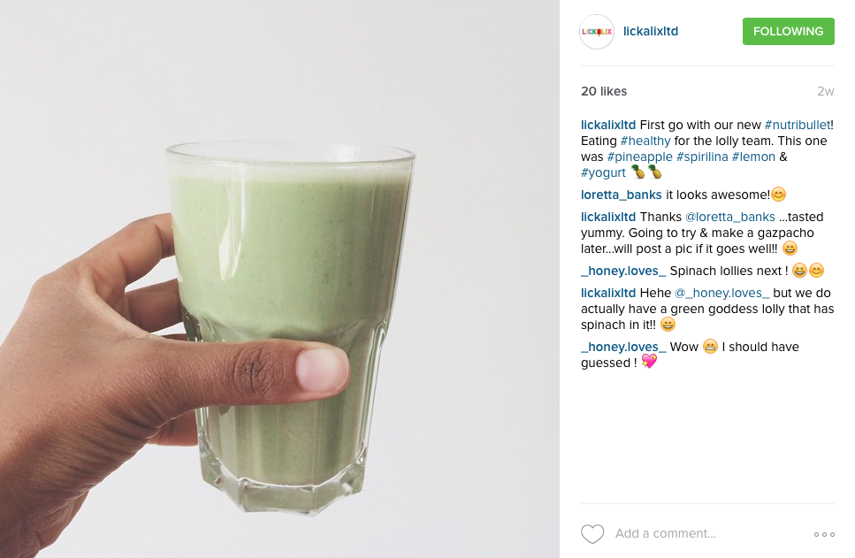Click lickalixltd username in caption
The height and width of the screenshot is (558, 855).
click(x=608, y=125)
